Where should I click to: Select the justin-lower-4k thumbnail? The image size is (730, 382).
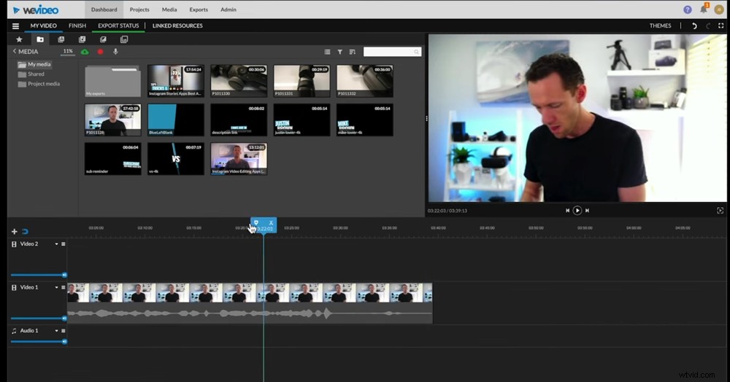pos(301,120)
